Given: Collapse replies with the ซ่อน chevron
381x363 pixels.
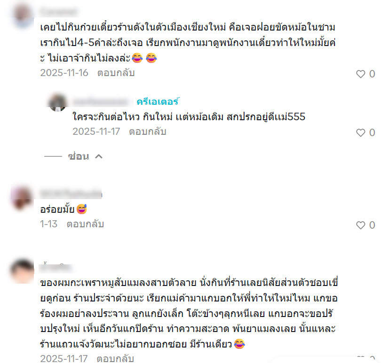Looking at the screenshot, I should [x=99, y=156].
